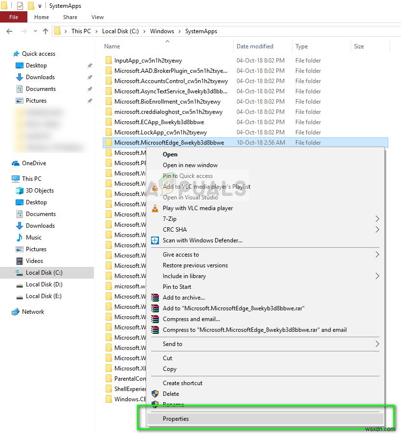Viewport: 401px width, 434px height.
Task: Click the Delete icon in the context menu
Action: 156,393
